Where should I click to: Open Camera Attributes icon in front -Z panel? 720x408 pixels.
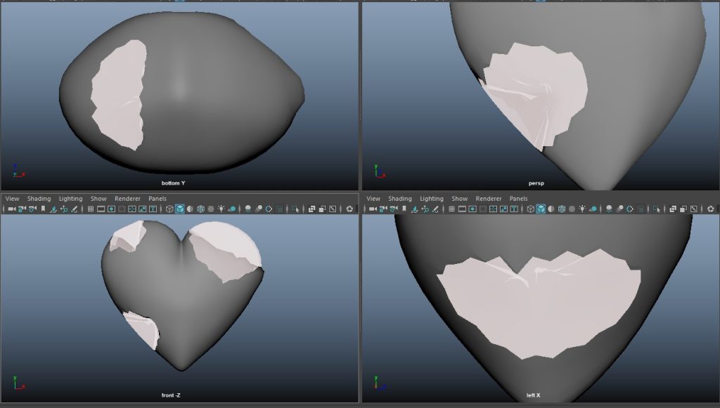point(32,209)
